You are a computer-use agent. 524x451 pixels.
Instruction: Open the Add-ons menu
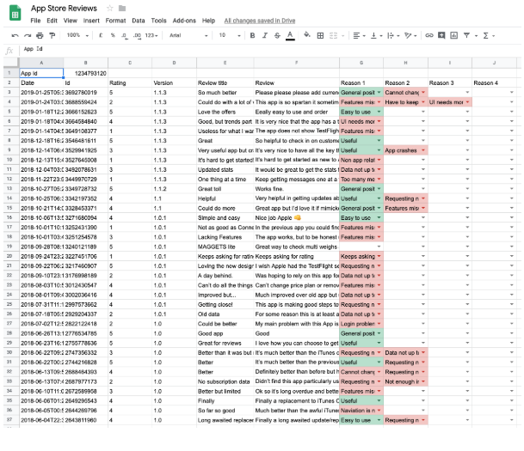pos(184,21)
